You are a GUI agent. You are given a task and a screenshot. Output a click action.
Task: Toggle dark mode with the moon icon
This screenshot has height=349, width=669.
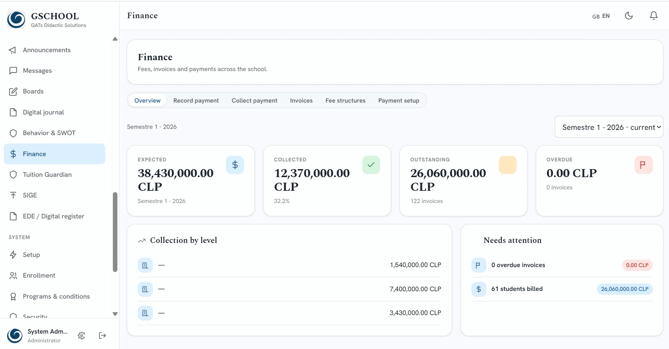[629, 16]
